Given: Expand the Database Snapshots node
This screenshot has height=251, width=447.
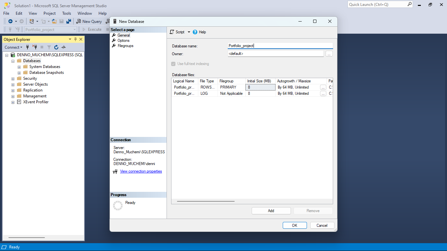Looking at the screenshot, I should point(19,73).
